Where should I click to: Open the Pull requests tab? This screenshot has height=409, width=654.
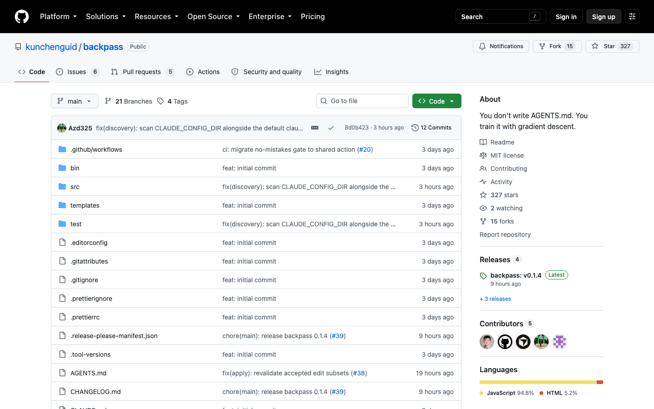click(x=143, y=72)
